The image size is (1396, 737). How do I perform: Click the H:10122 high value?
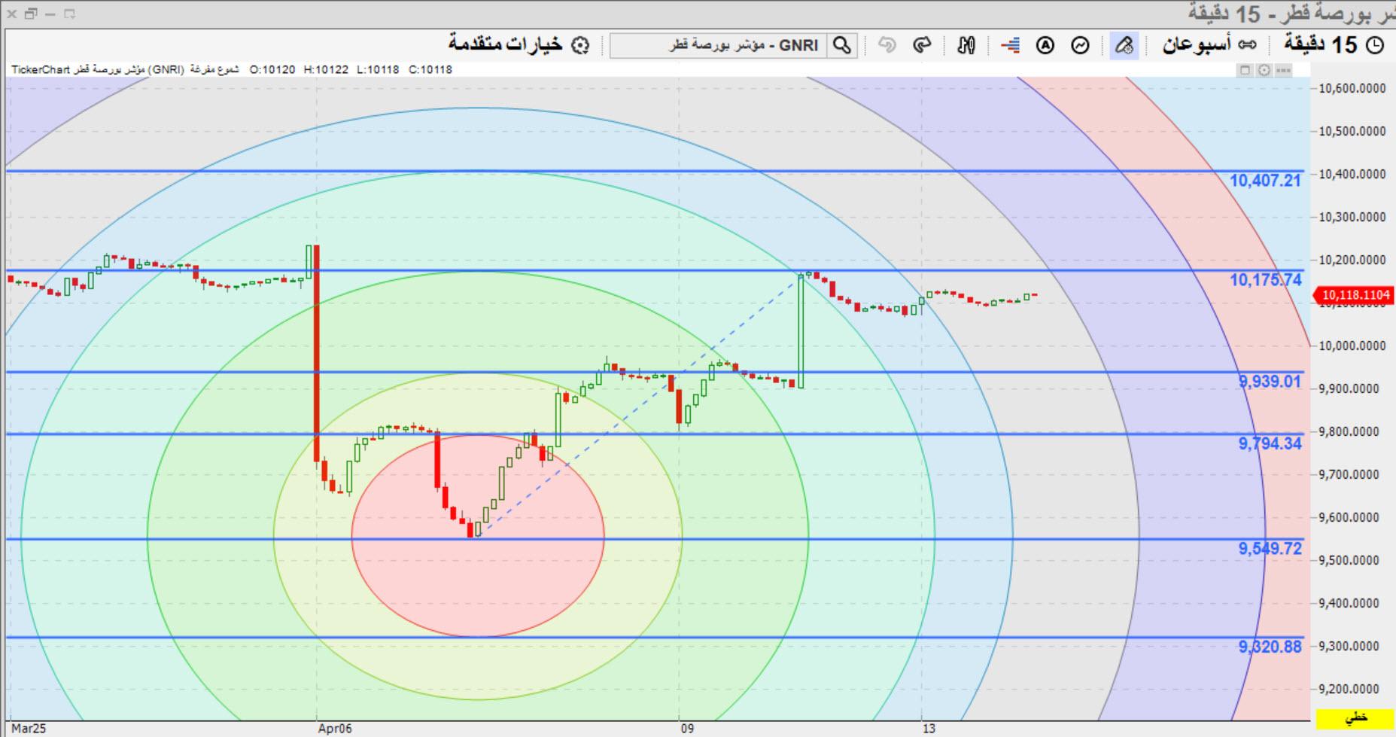point(326,69)
